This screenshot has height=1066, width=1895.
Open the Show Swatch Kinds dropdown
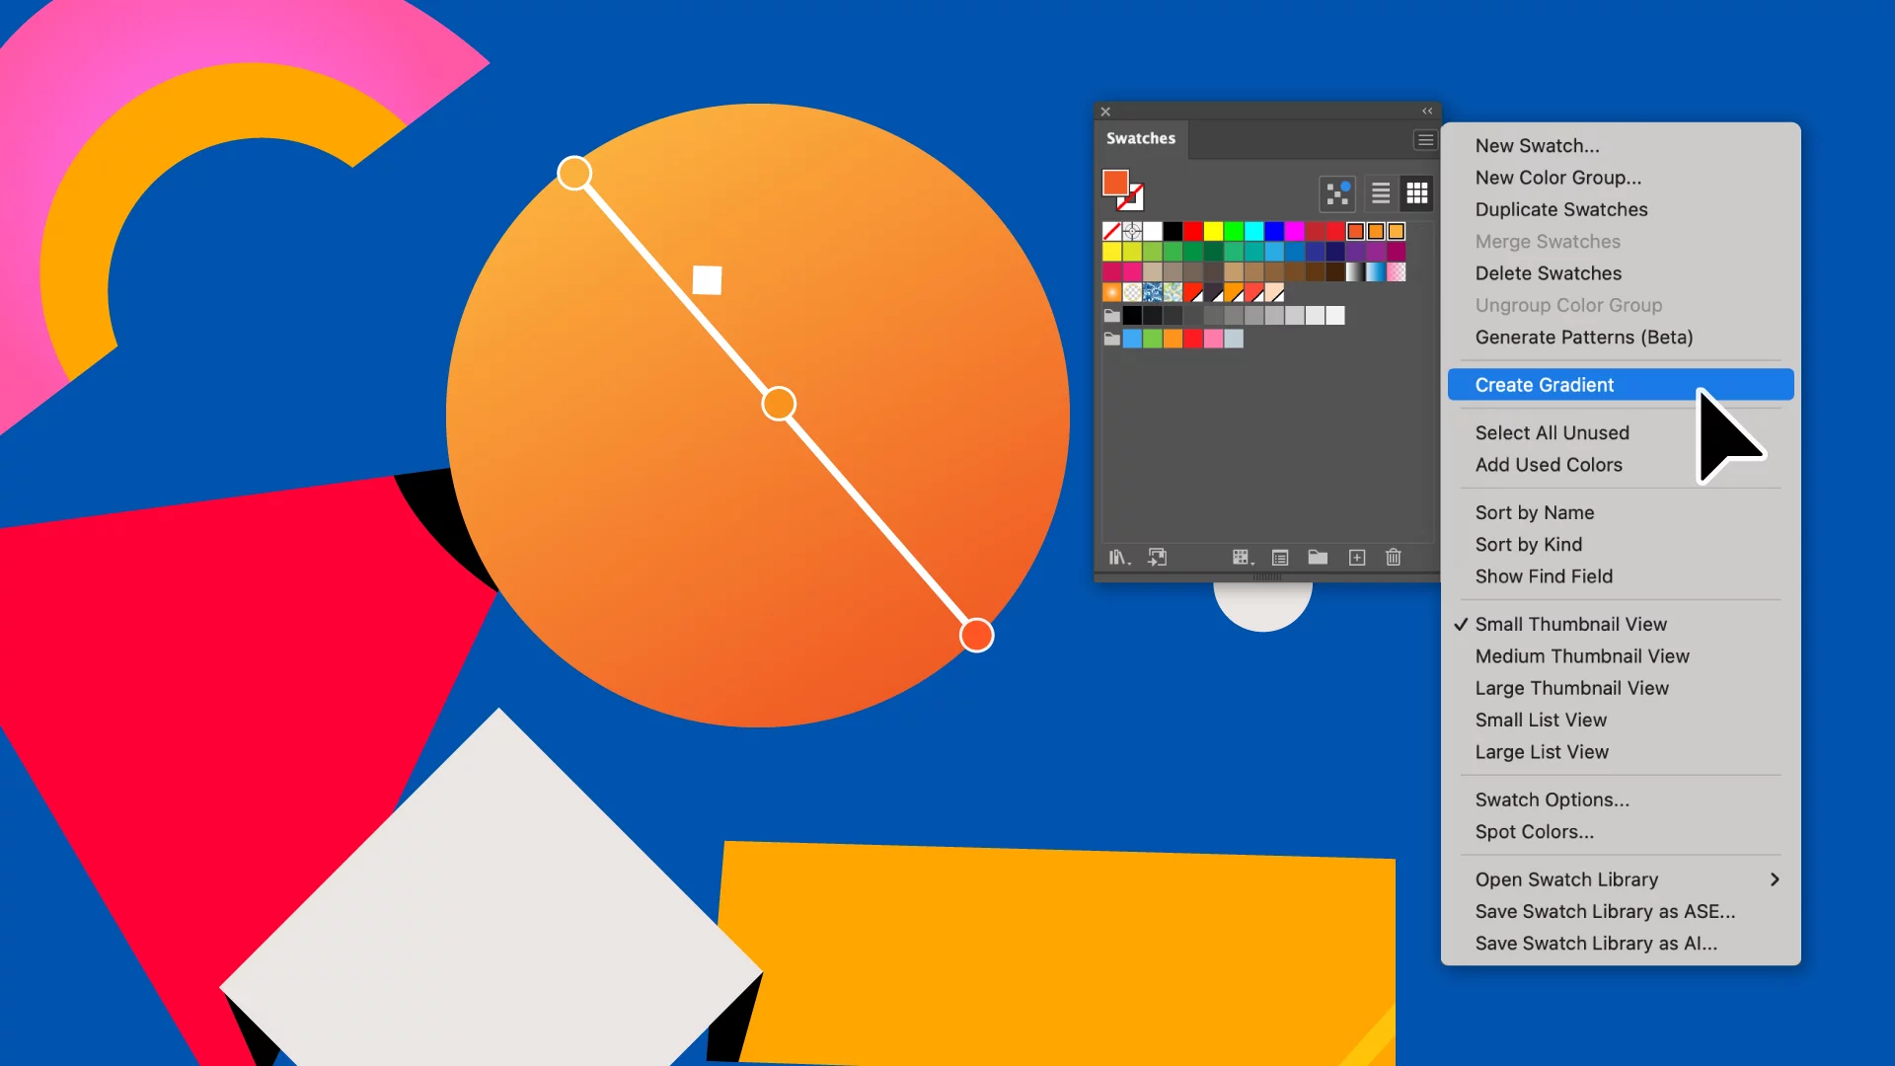point(1243,558)
